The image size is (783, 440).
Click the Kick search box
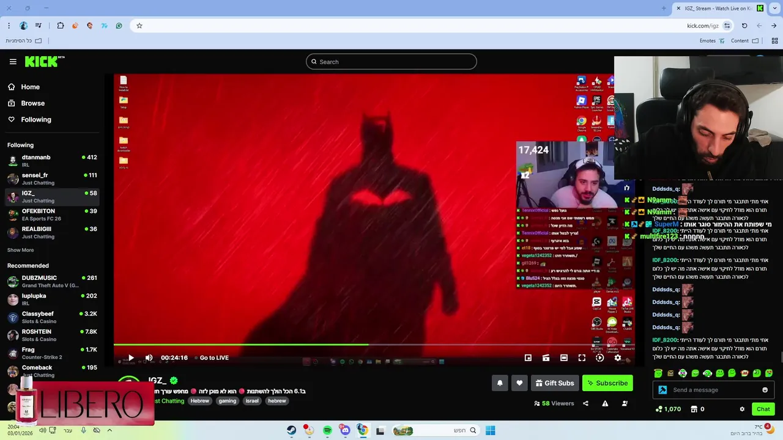(x=391, y=62)
